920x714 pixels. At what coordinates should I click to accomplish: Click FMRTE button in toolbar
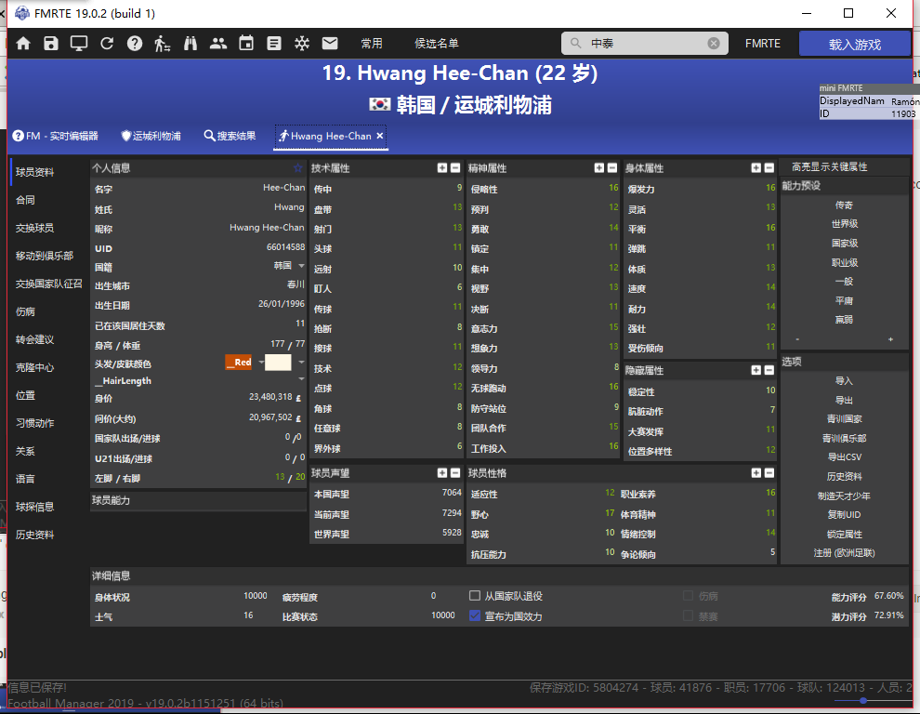[763, 44]
